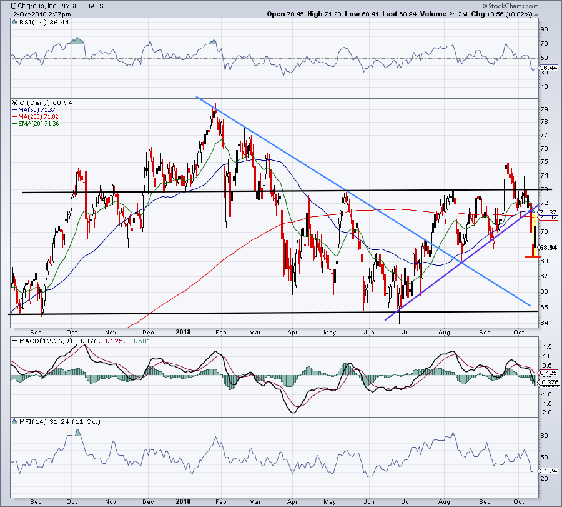
Task: Click the MFI indicator icon beside MFI(14)
Action: 14,421
